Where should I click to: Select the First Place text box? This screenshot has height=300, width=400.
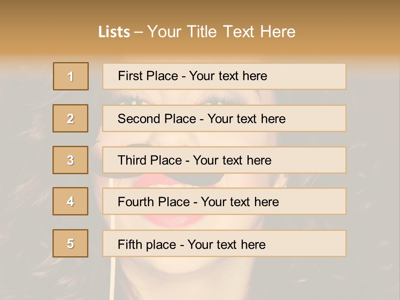coord(224,76)
